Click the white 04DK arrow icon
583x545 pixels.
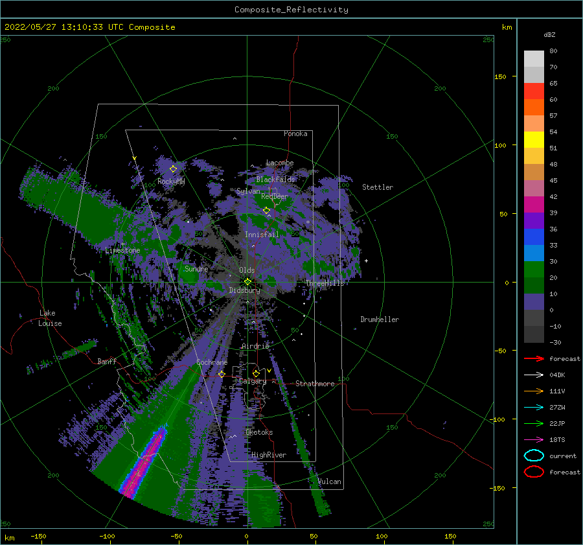[x=534, y=375]
